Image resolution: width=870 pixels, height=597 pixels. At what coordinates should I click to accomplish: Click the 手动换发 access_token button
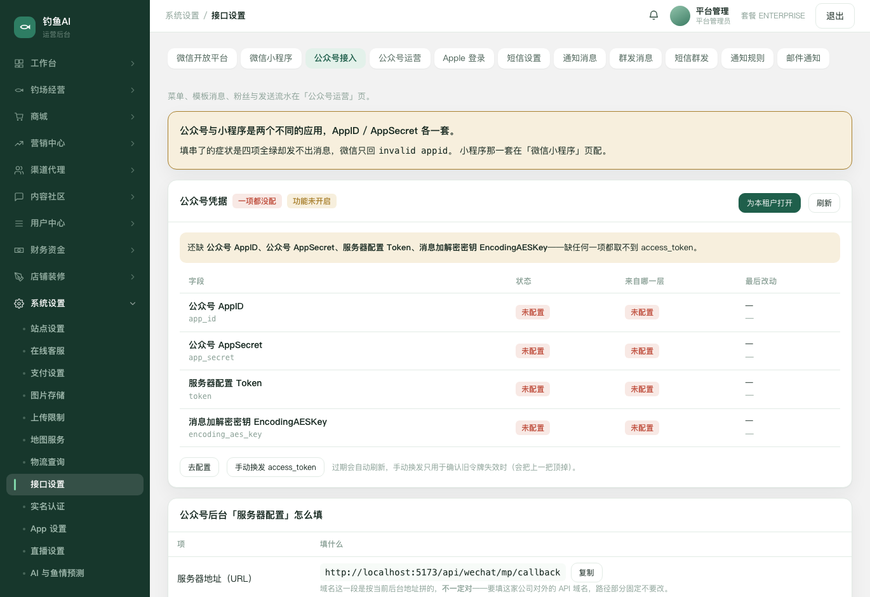(276, 467)
